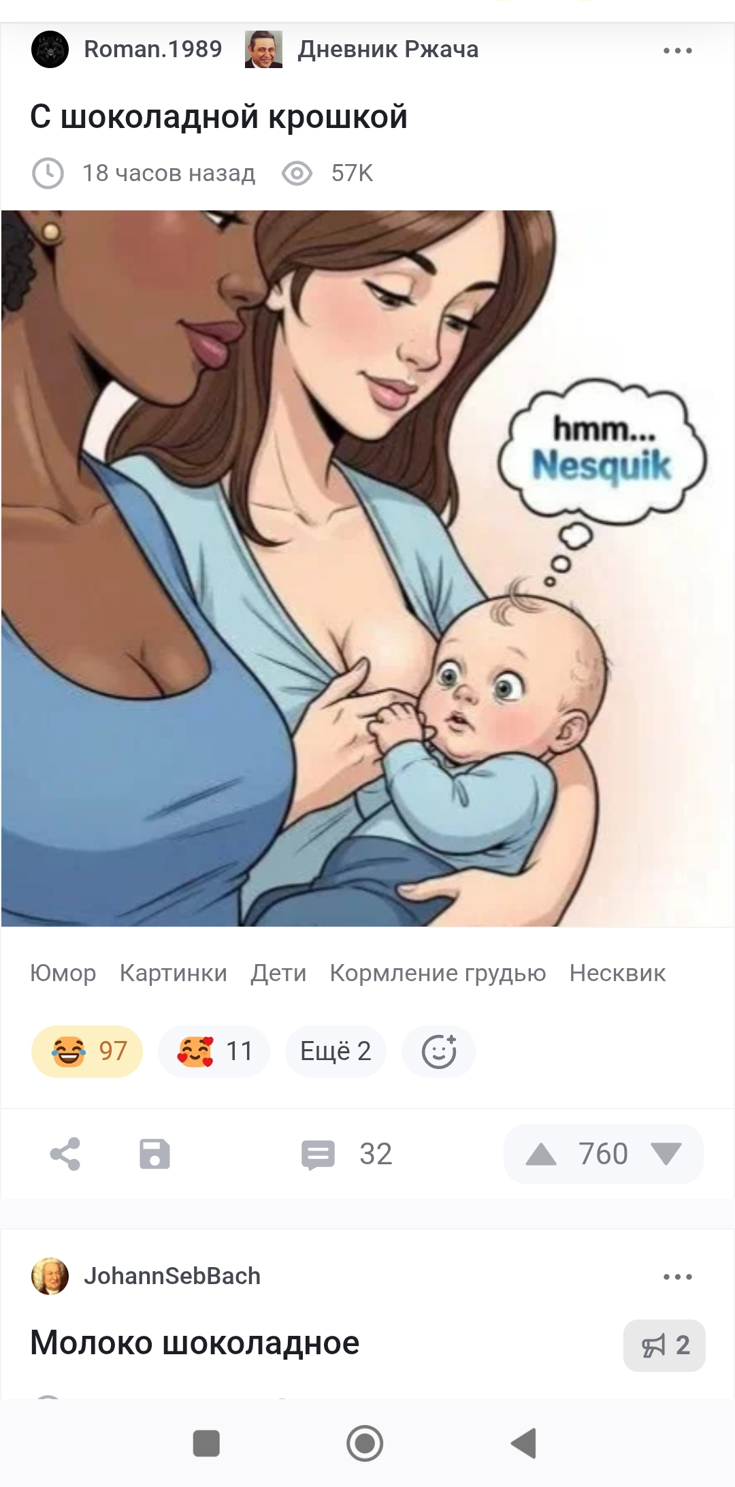This screenshot has width=735, height=1487.
Task: Share the post via share icon
Action: pyautogui.click(x=65, y=1154)
